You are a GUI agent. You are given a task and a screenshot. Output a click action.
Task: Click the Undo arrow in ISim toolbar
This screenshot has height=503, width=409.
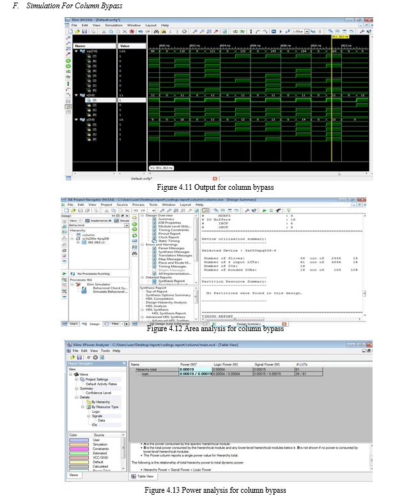[140, 31]
